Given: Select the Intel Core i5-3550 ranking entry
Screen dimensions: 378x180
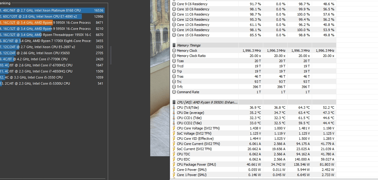Looking at the screenshot, I should pos(52,77).
